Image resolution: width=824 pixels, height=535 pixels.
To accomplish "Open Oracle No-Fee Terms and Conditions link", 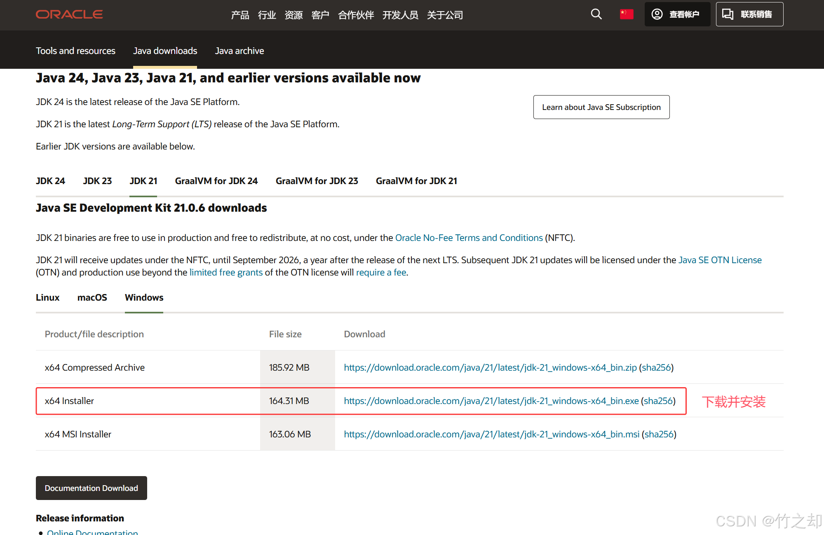I will tap(469, 238).
